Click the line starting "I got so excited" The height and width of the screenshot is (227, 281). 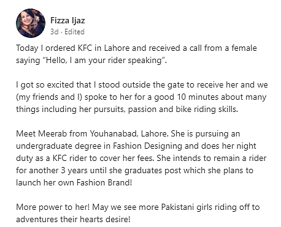pyautogui.click(x=142, y=85)
